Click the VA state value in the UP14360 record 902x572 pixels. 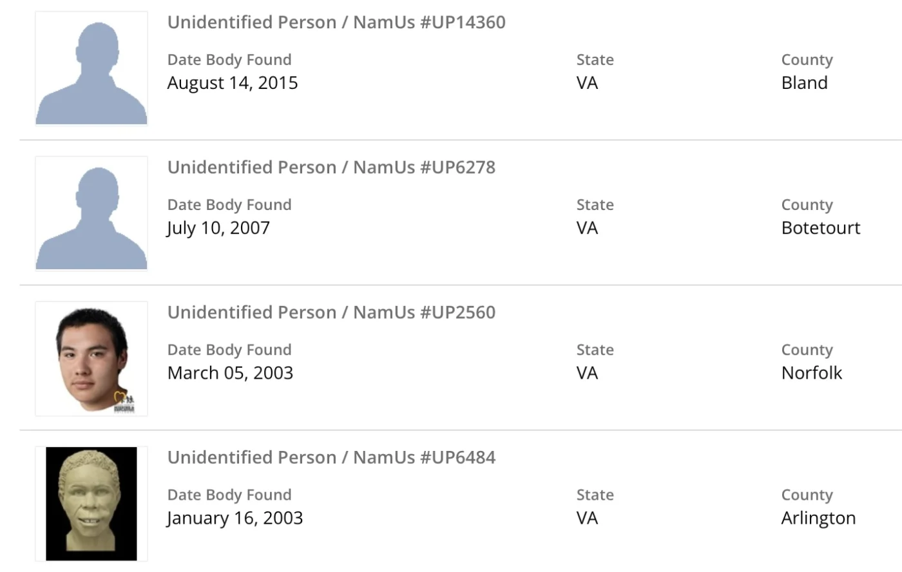coord(587,82)
